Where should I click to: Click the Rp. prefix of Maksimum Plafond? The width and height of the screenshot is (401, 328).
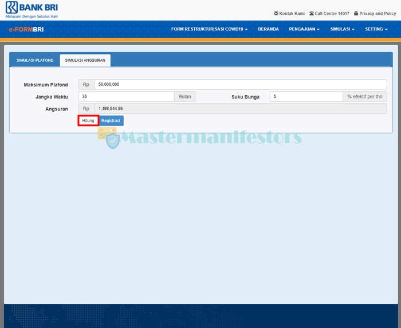tap(87, 84)
